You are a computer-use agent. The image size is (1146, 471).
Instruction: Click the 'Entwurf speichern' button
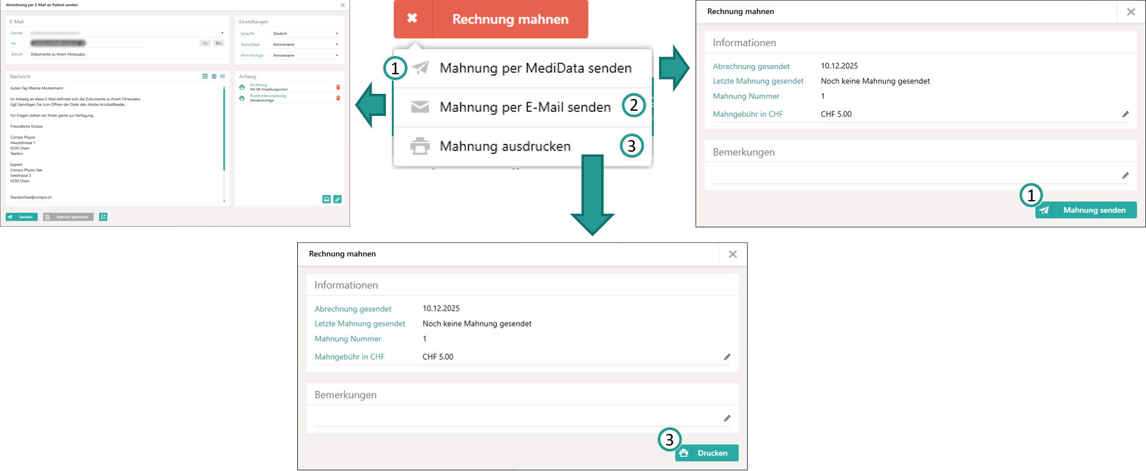point(68,217)
